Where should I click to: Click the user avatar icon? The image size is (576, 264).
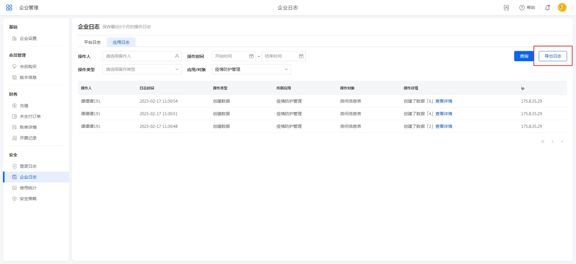(x=562, y=7)
